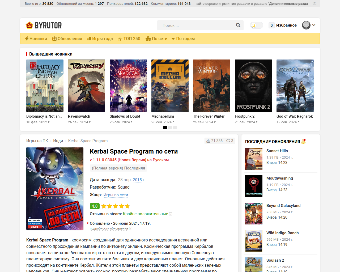Click Mechabellum title link

(x=163, y=116)
